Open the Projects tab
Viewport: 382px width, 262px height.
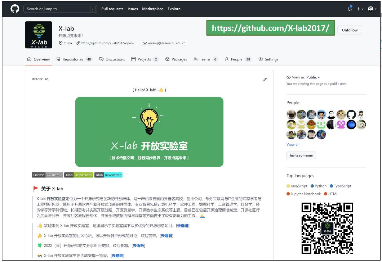145,59
